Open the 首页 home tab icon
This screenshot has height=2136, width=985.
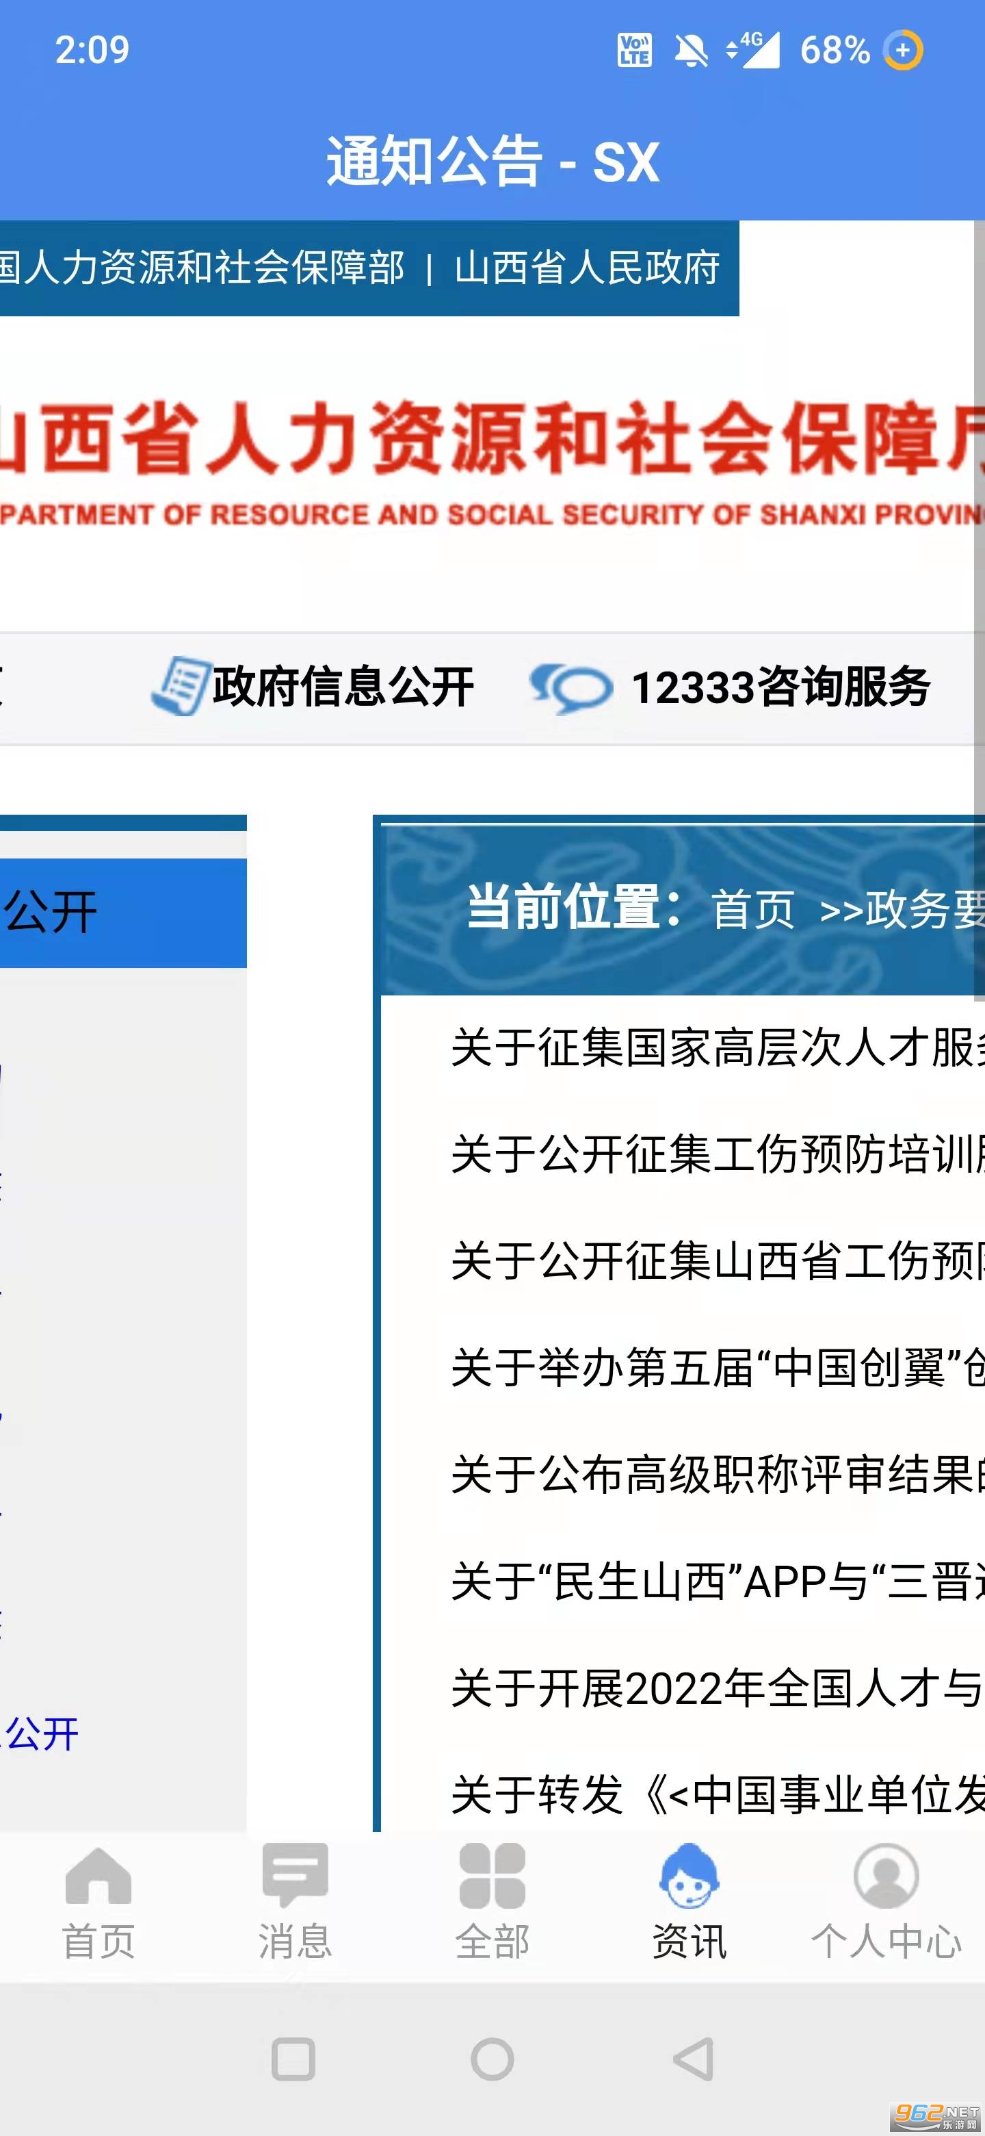[x=98, y=1876]
